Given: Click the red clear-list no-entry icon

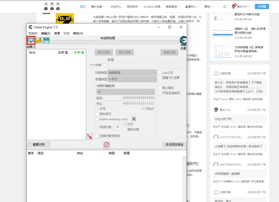Looking at the screenshot, I should [x=107, y=145].
